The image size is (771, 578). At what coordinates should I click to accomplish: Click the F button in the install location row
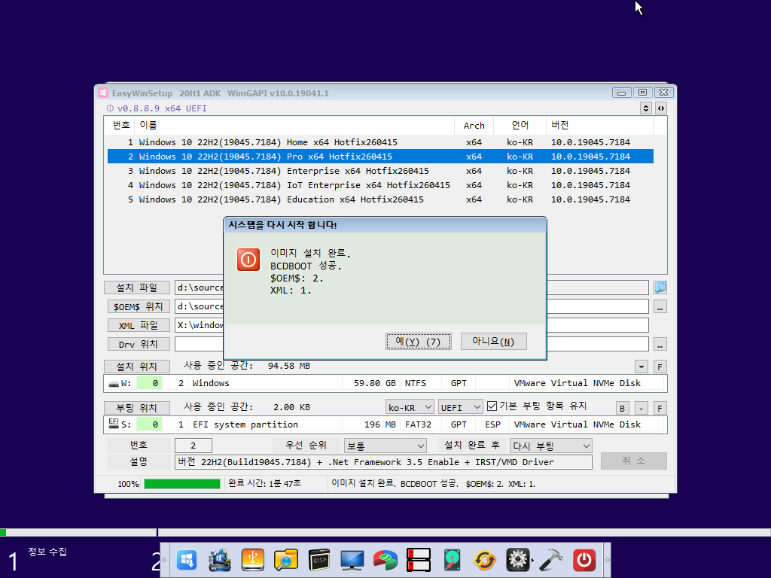660,367
